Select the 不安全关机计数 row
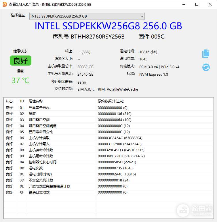Image resolution: width=217 pixels, height=222 pixels. click(108, 180)
